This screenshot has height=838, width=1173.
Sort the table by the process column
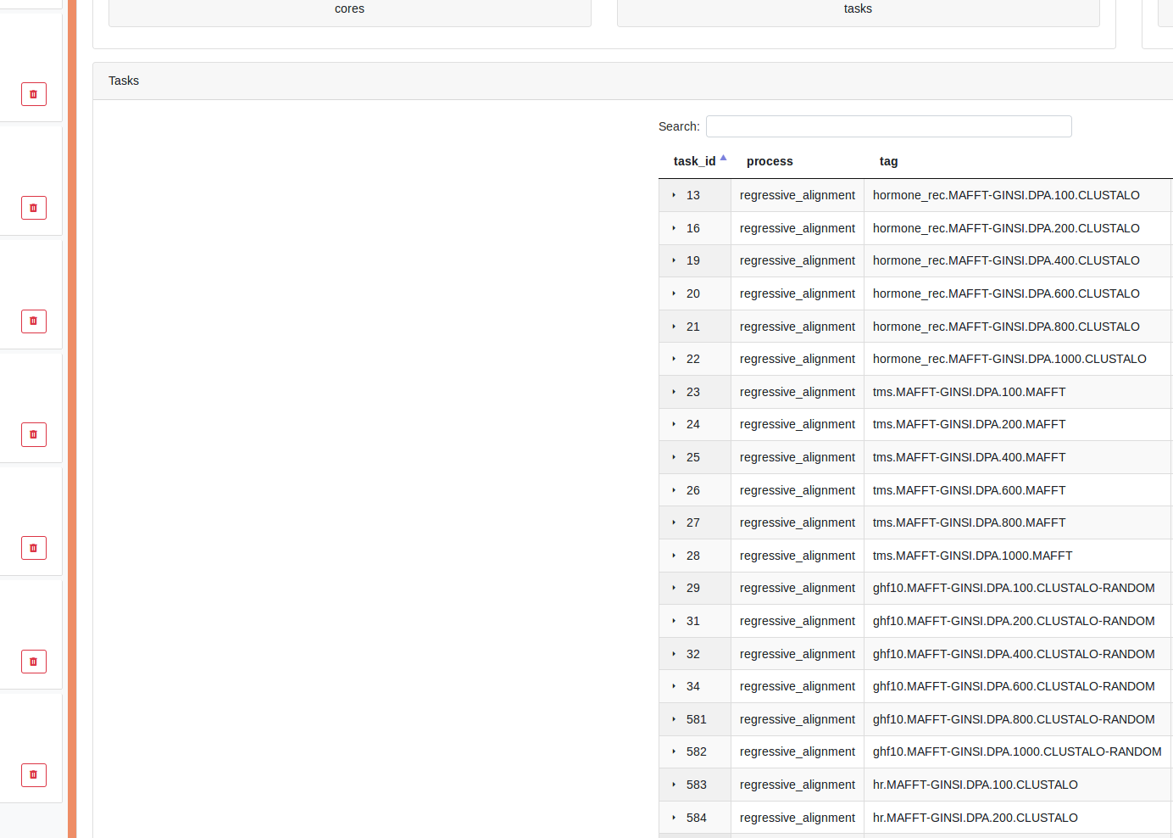point(770,161)
